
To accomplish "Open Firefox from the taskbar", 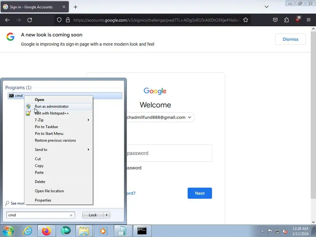I will pyautogui.click(x=47, y=231).
